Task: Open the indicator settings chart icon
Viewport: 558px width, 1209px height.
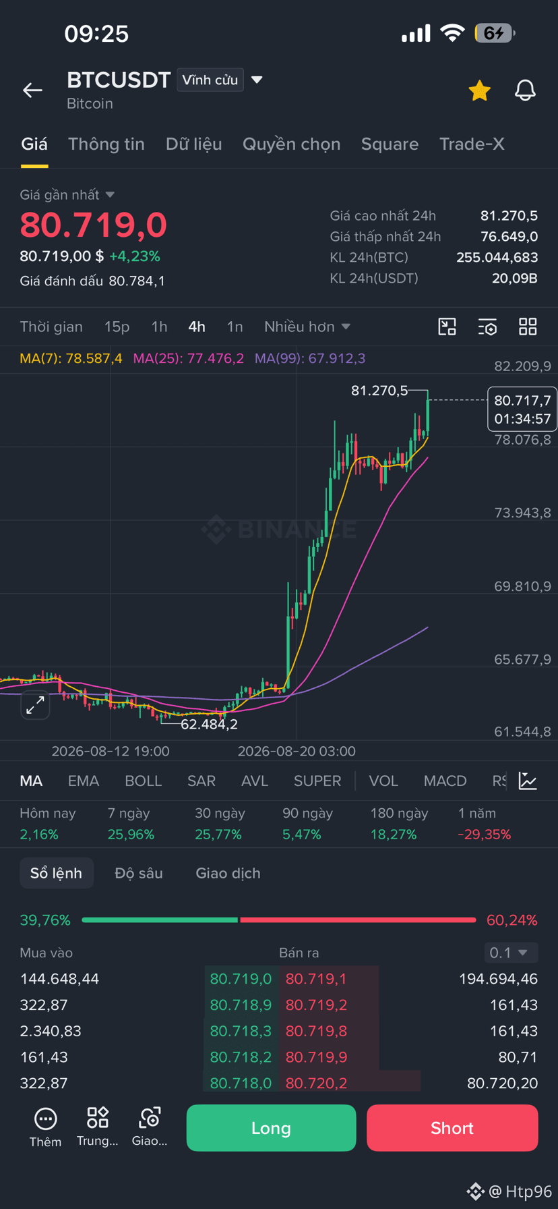Action: pos(528,781)
